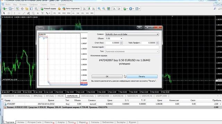Open the Arrows objects dropdown

pos(48,13)
